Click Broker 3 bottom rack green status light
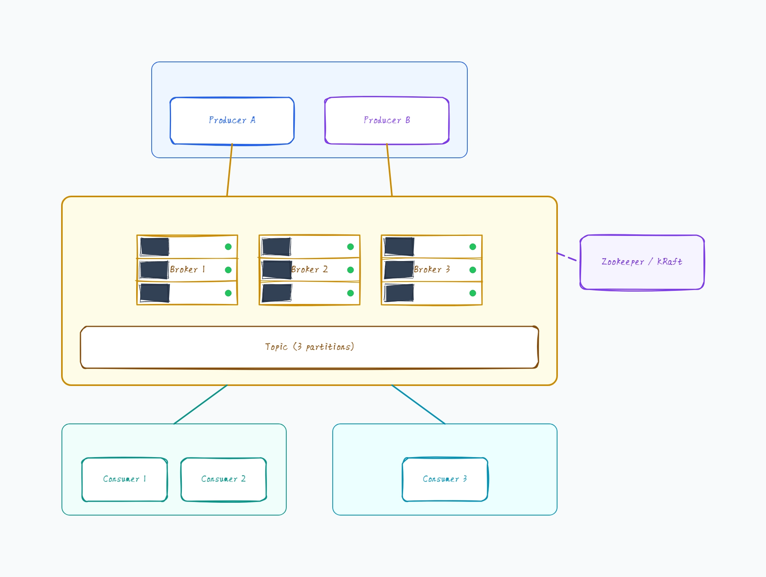This screenshot has width=766, height=577. (473, 293)
